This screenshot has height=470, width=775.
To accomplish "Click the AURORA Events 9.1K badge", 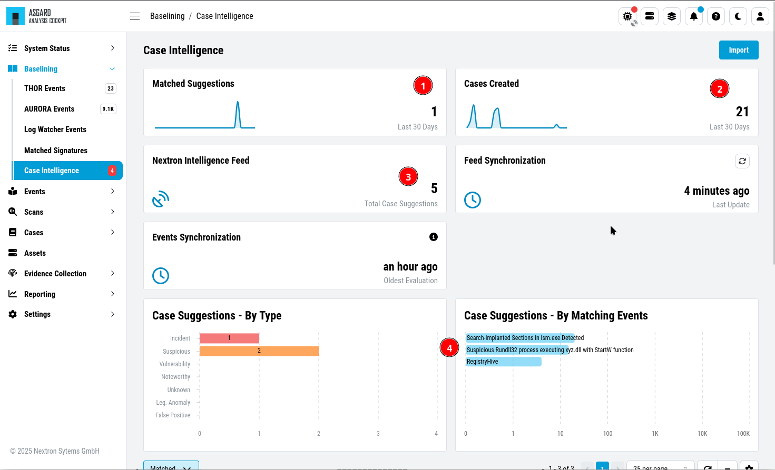I will pos(108,109).
